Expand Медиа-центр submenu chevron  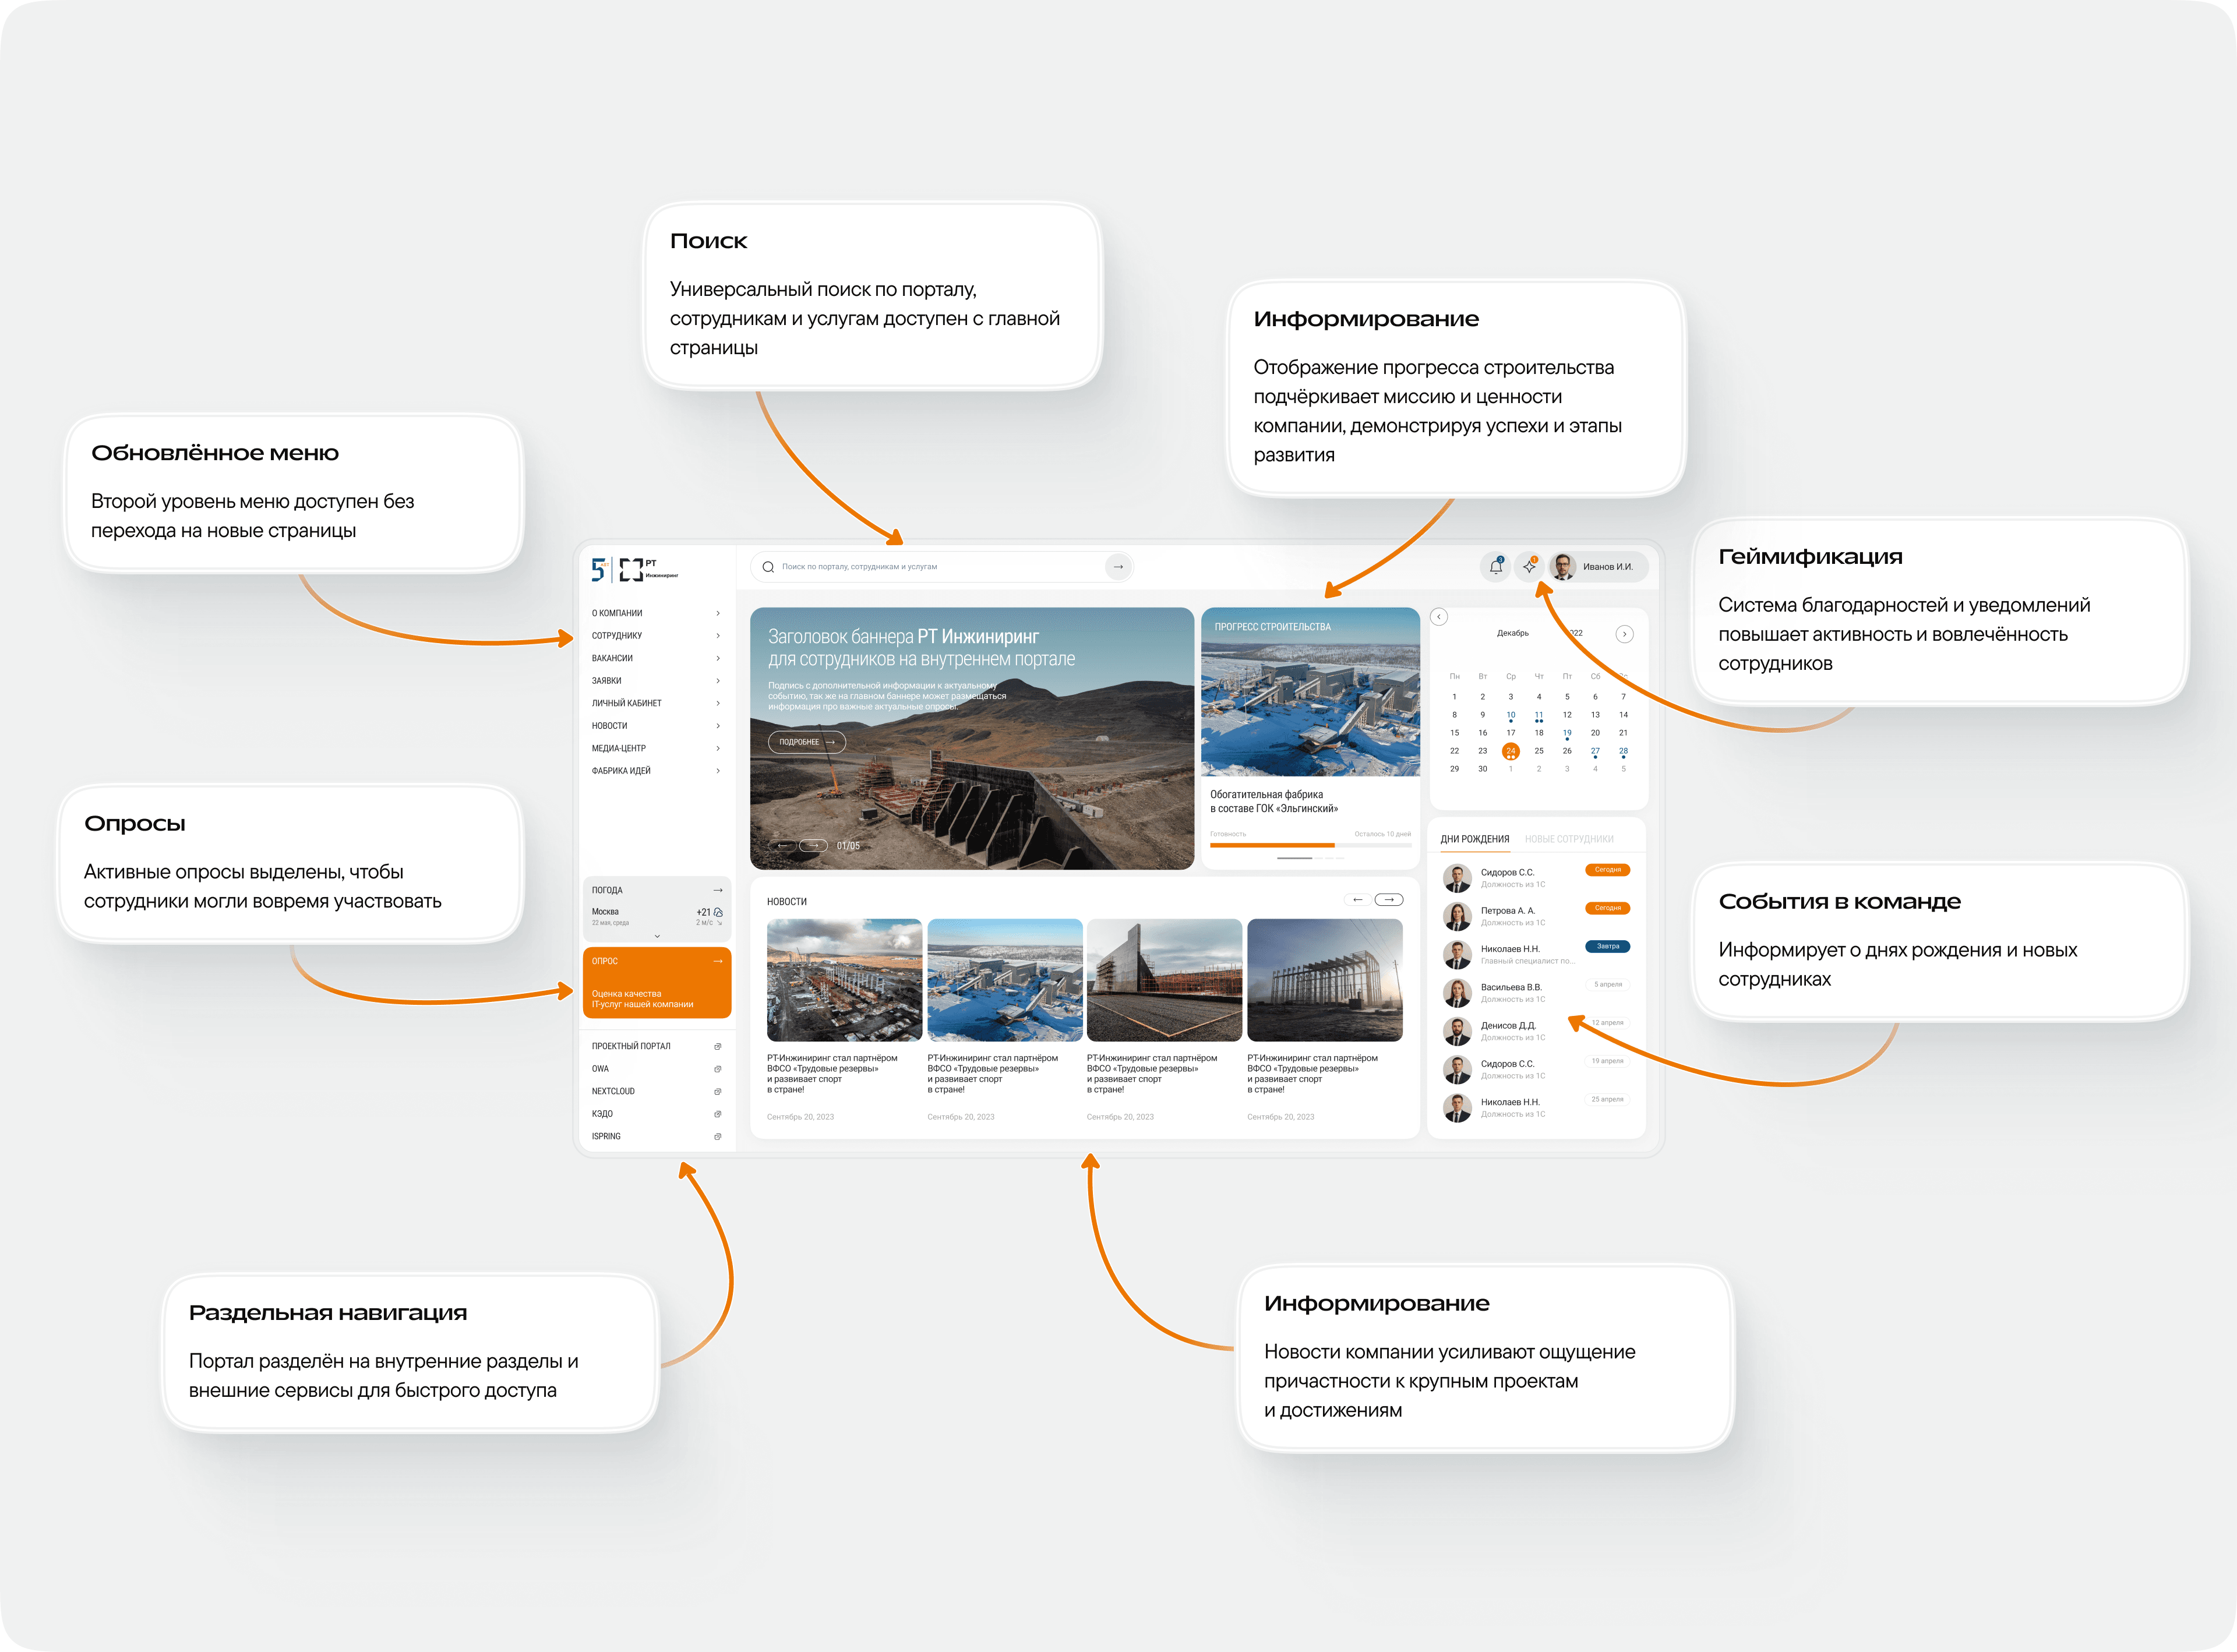718,748
